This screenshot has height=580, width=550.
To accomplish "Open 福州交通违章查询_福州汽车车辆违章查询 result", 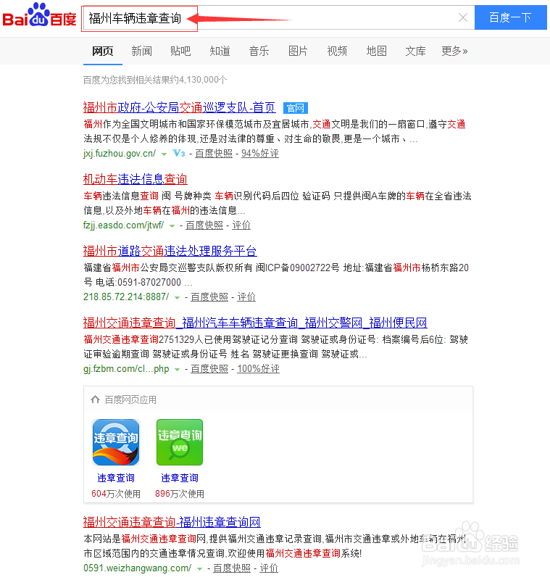I will coord(255,323).
